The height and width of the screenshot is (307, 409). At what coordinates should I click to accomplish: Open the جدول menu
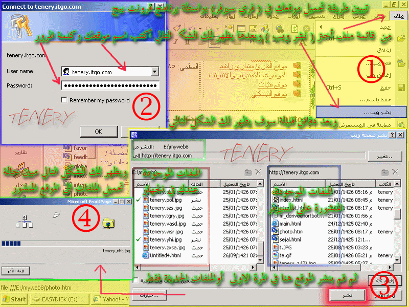tap(273, 16)
